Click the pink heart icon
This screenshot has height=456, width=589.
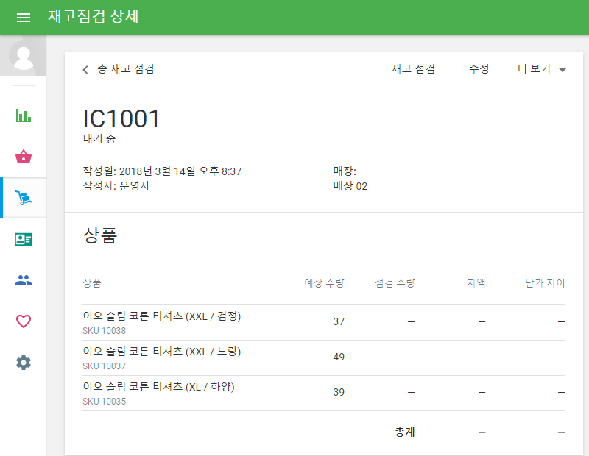point(24,321)
